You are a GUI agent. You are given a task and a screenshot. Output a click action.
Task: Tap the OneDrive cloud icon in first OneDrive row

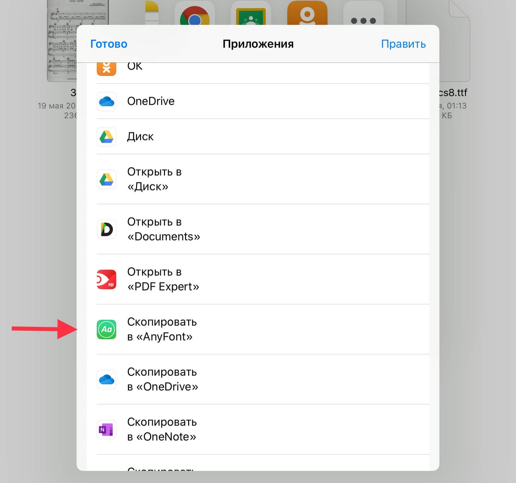(106, 101)
